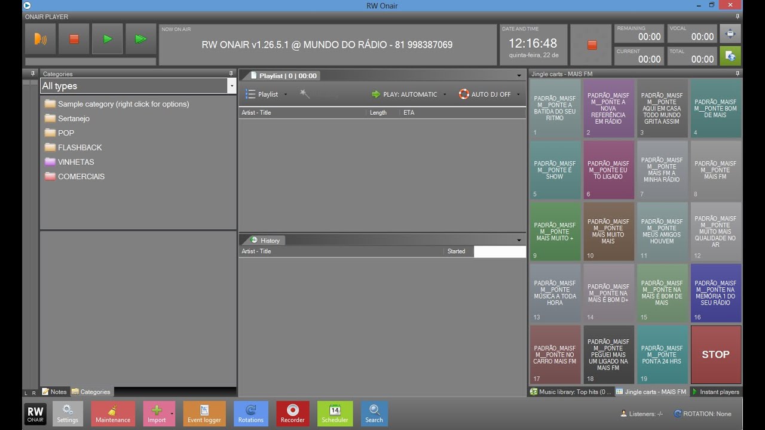Click the green fast-forward next button
This screenshot has width=765, height=430.
coord(141,39)
